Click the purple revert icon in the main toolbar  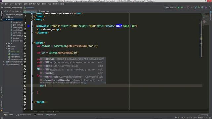click(206, 7)
